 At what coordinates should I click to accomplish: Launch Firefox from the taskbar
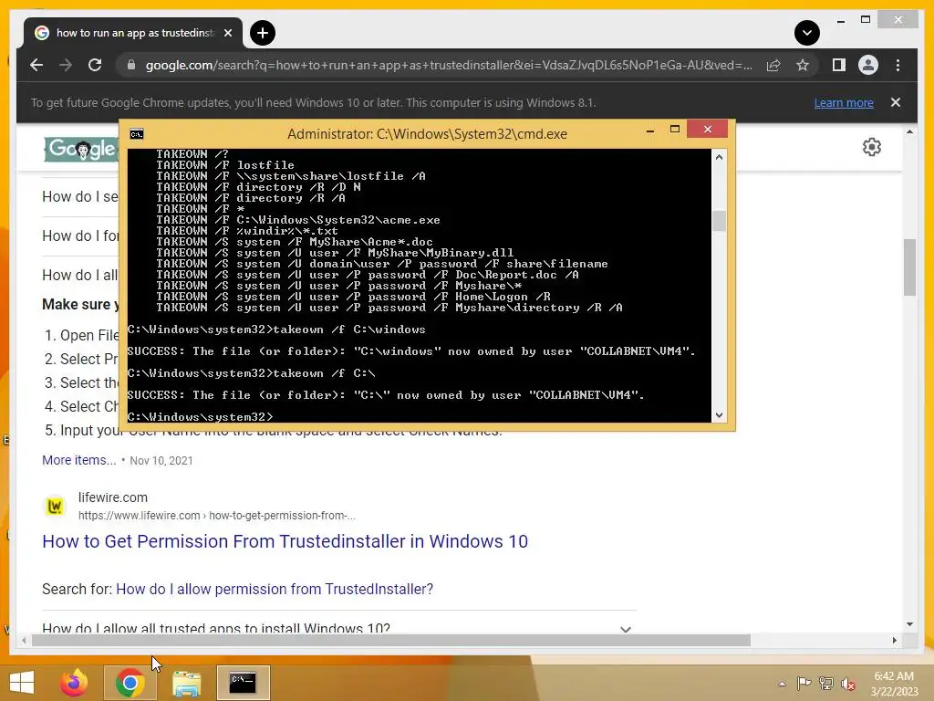[x=74, y=683]
